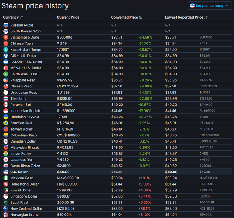Click the Russian Ruble flag icon

tap(5, 25)
